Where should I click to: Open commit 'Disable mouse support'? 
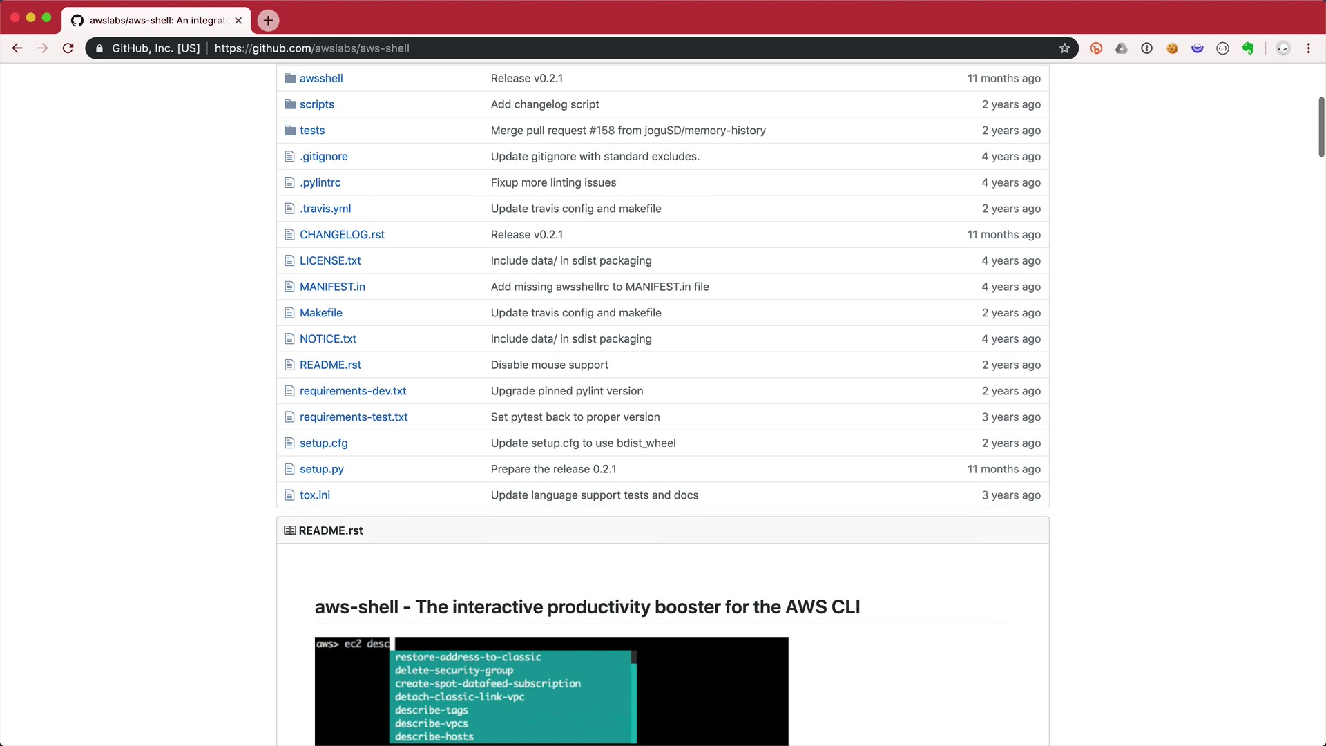click(x=549, y=365)
